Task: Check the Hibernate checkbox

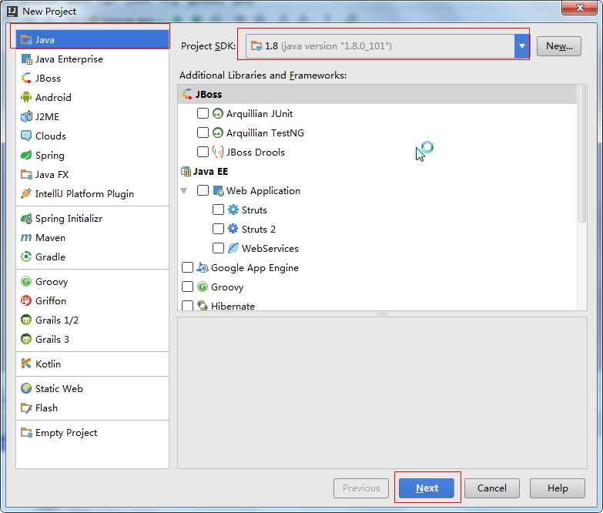Action: pyautogui.click(x=187, y=306)
